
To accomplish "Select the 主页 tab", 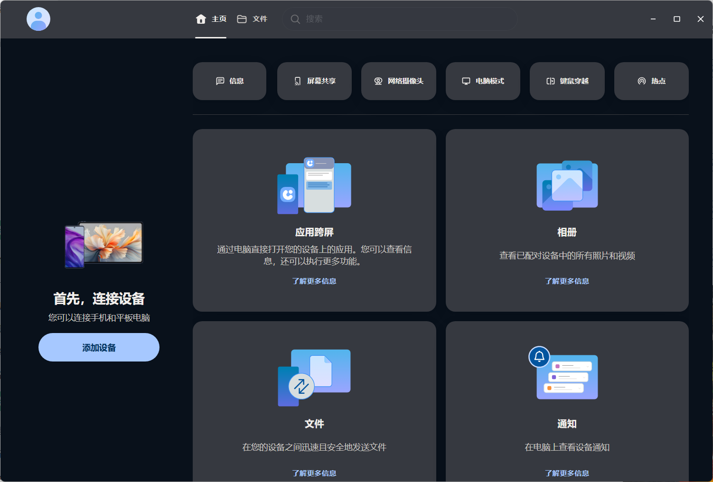I will [x=211, y=19].
